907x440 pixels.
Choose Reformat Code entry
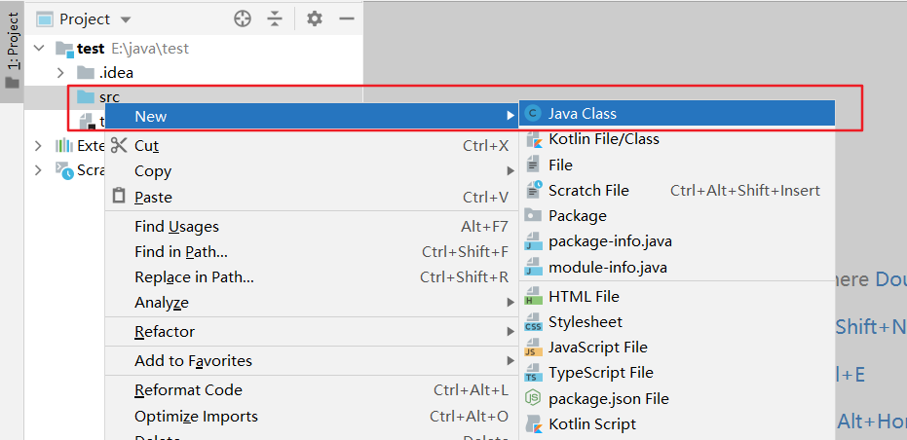[x=312, y=390]
